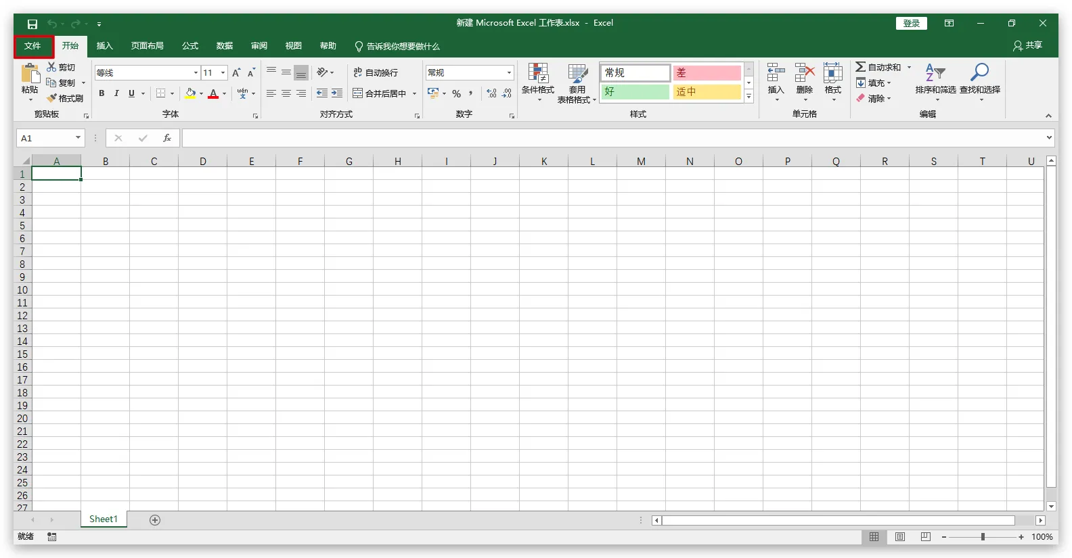
Task: Click inside the formula bar input
Action: pyautogui.click(x=609, y=138)
